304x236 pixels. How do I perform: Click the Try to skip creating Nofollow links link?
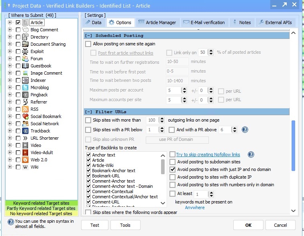pos(208,155)
